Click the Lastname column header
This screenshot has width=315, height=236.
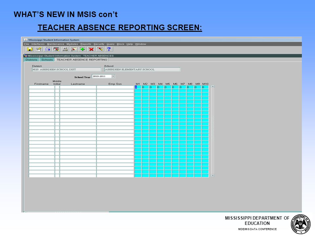(x=78, y=84)
